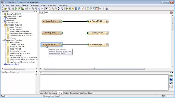Switch to the Feature Type Connections tab
Viewport: 175px width, 98px height.
click(x=48, y=93)
